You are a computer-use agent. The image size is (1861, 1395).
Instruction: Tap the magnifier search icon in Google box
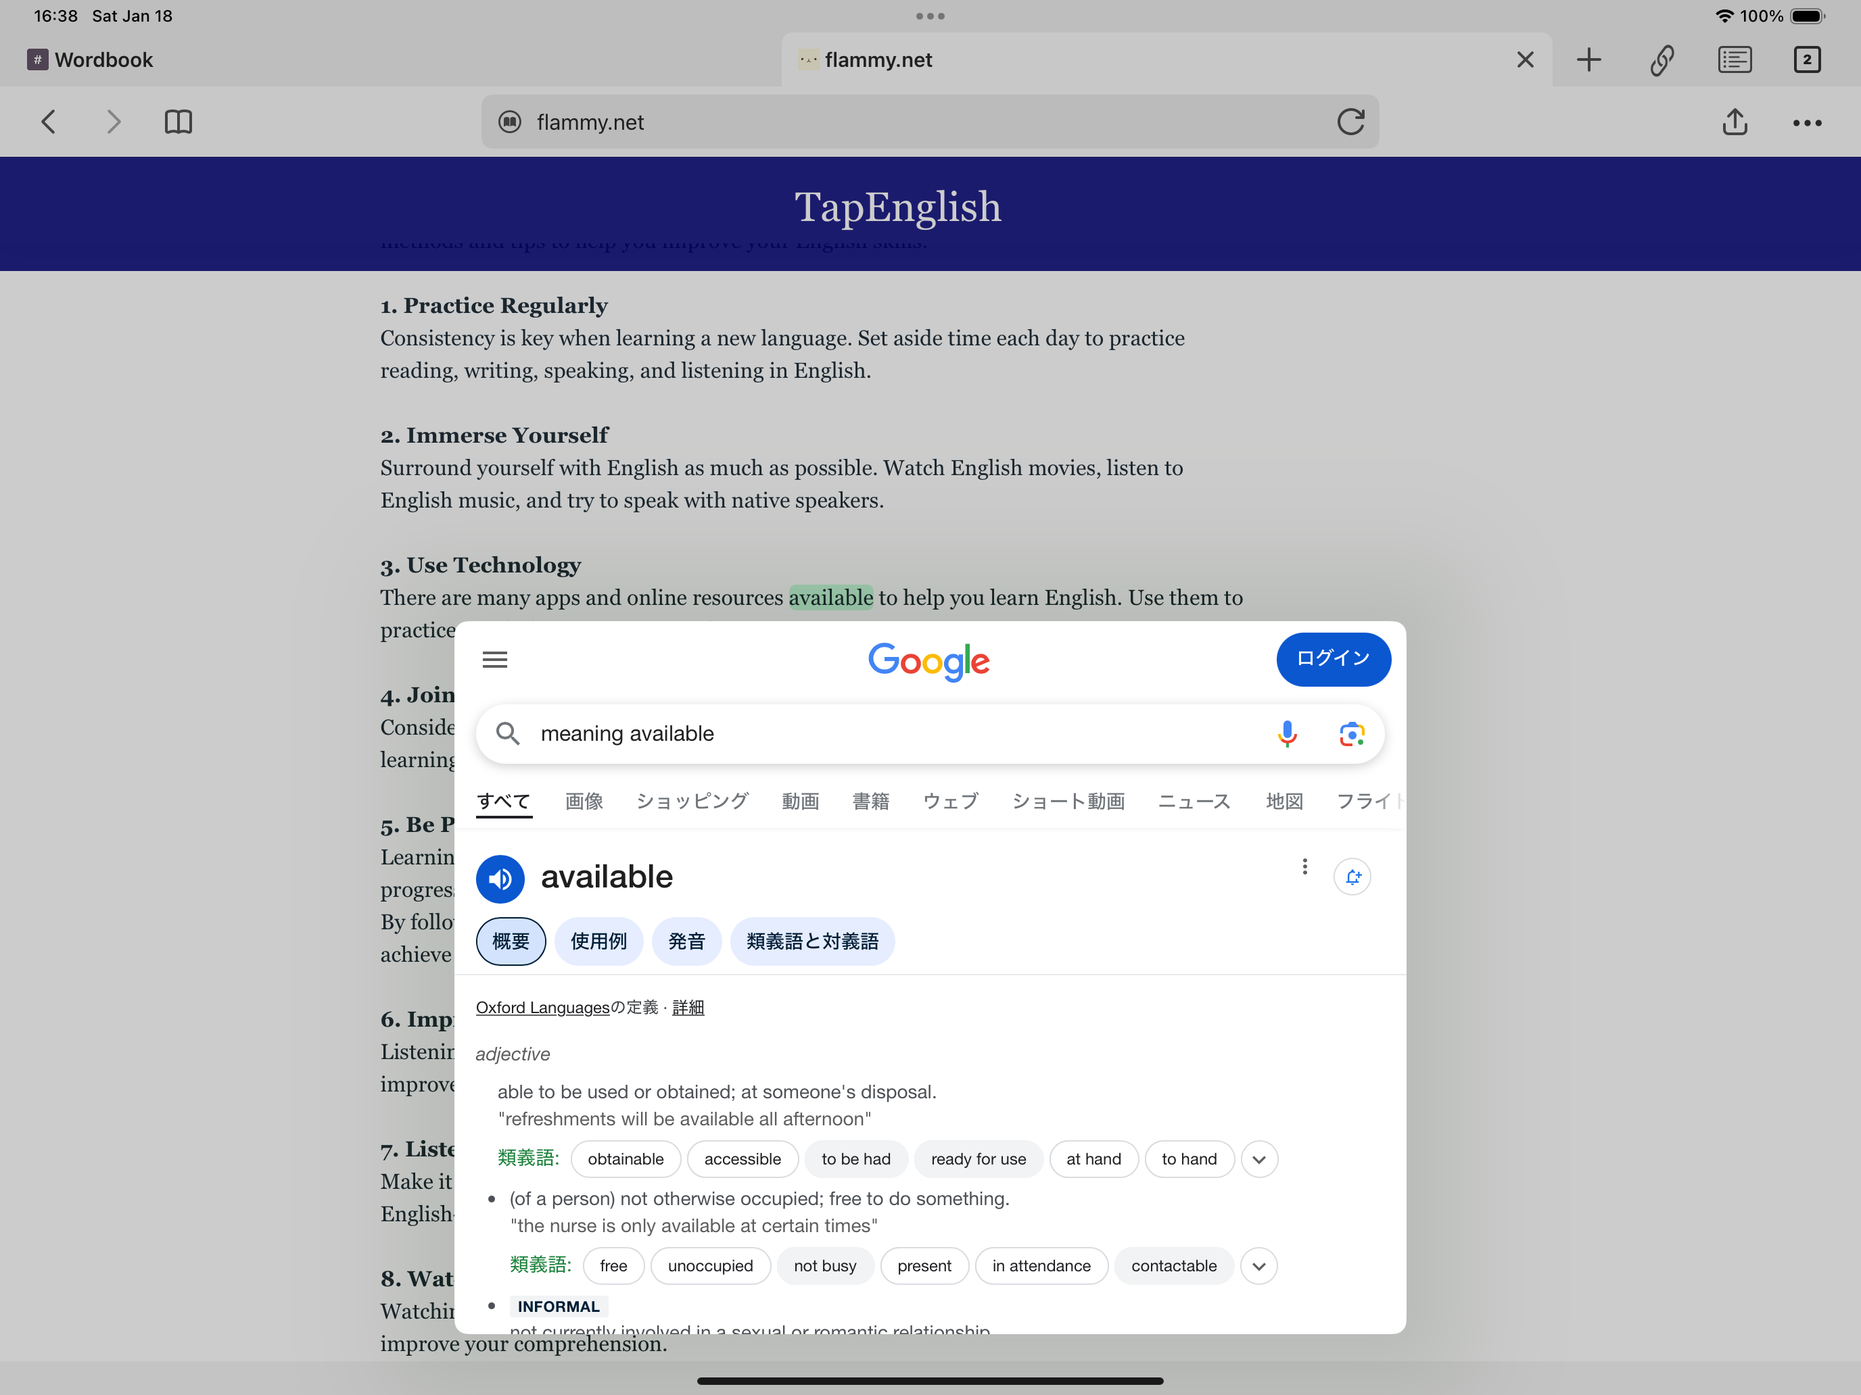[507, 733]
